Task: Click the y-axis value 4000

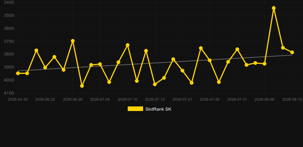Action: tap(9, 80)
